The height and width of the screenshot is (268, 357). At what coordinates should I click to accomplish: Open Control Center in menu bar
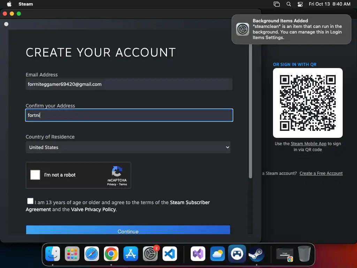point(300,4)
